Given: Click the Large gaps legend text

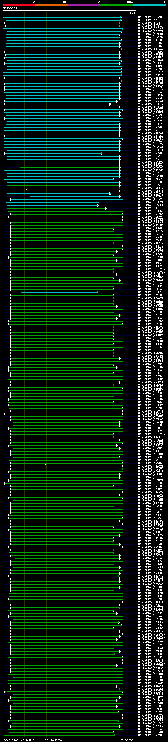Looking at the screenshot, I should point(32,740).
